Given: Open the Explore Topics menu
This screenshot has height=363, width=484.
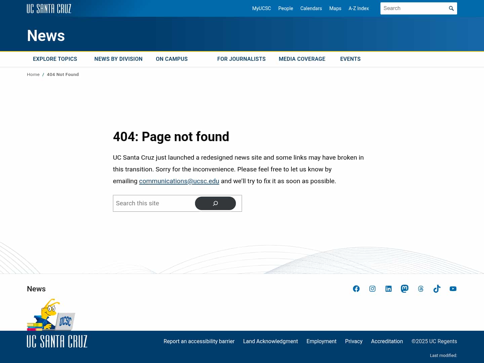Looking at the screenshot, I should click(55, 59).
